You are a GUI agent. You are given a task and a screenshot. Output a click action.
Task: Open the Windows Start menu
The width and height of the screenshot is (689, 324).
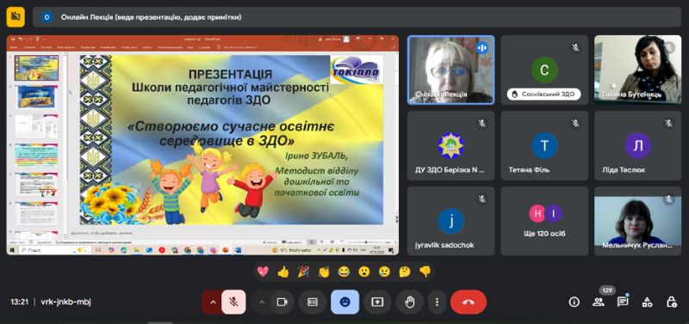click(x=11, y=250)
